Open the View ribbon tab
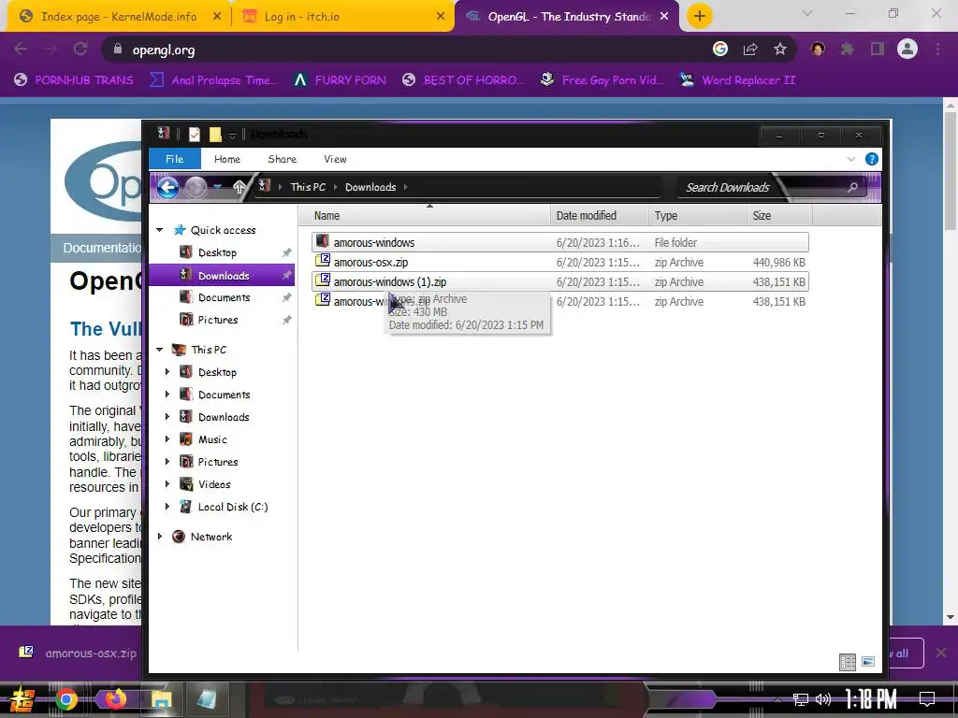 (335, 159)
